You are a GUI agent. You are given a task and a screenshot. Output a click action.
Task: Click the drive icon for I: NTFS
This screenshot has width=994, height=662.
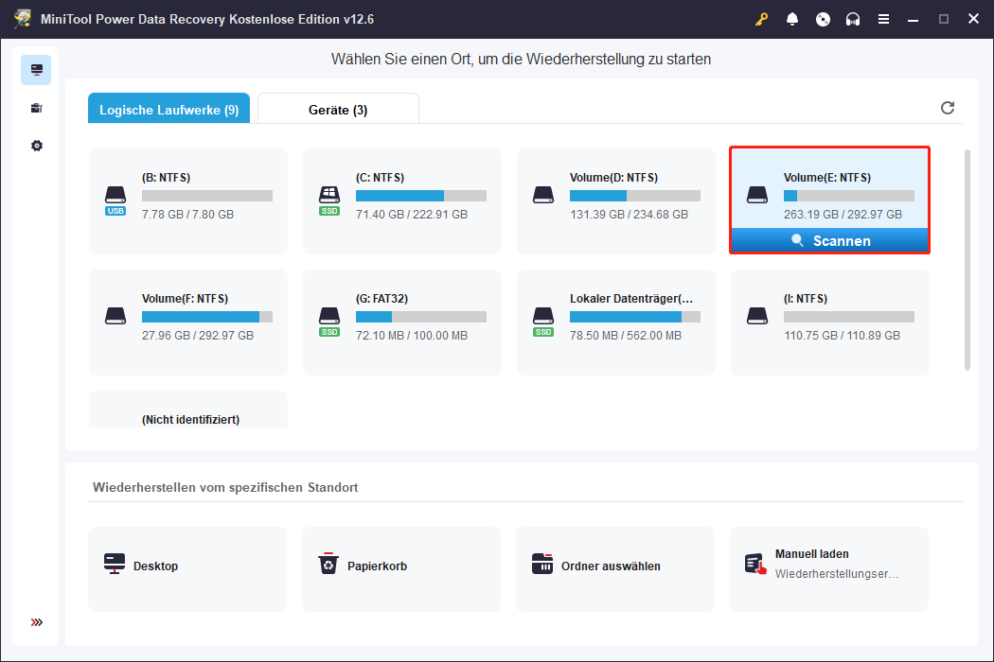coord(757,316)
